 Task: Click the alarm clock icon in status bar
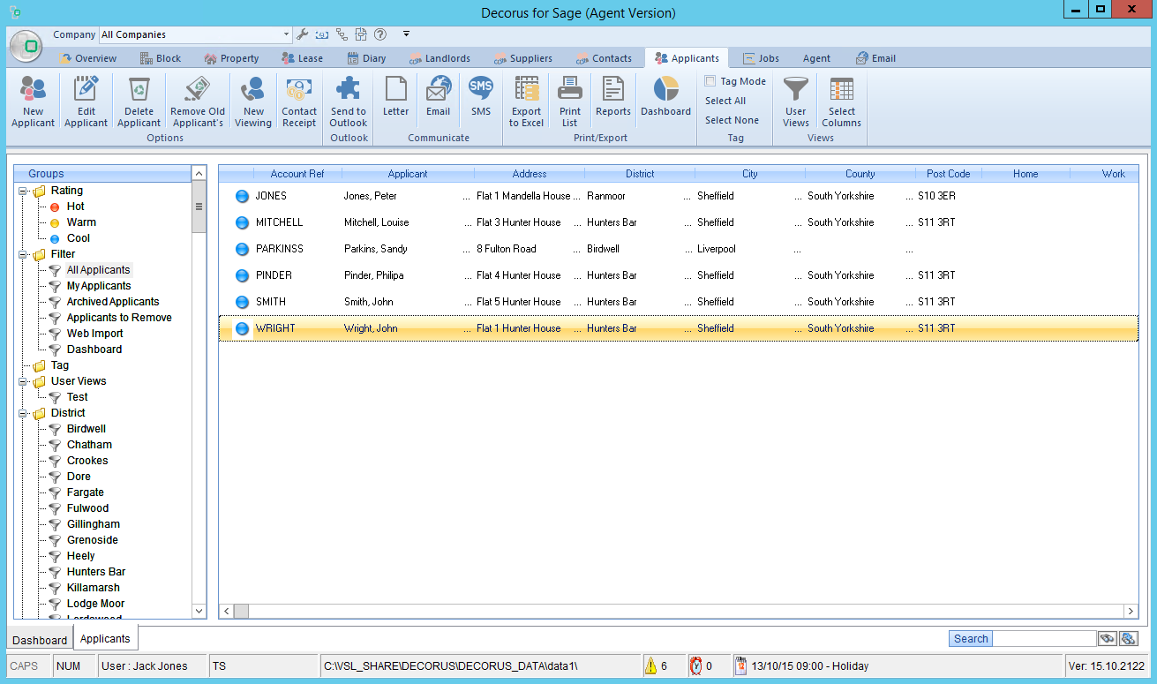click(695, 666)
